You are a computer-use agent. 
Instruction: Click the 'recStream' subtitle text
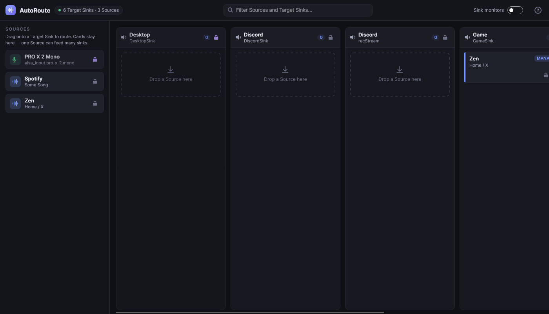(369, 41)
